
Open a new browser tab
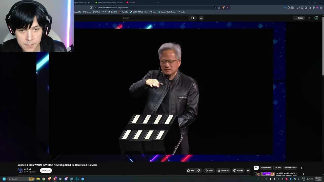[158, 3]
